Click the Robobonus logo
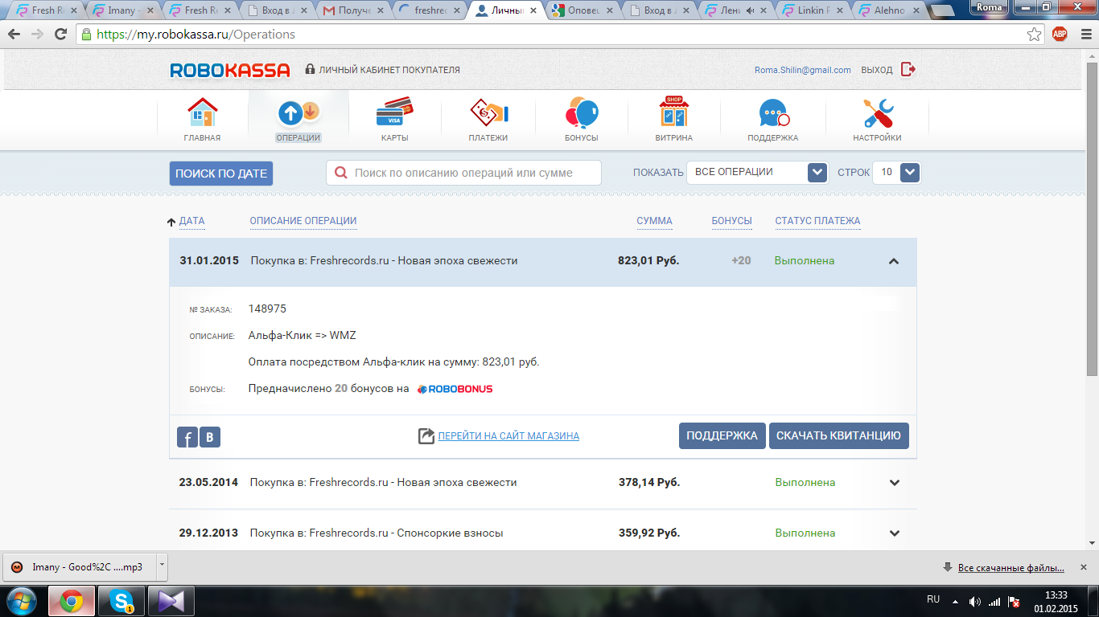The width and height of the screenshot is (1099, 617). pyautogui.click(x=455, y=389)
